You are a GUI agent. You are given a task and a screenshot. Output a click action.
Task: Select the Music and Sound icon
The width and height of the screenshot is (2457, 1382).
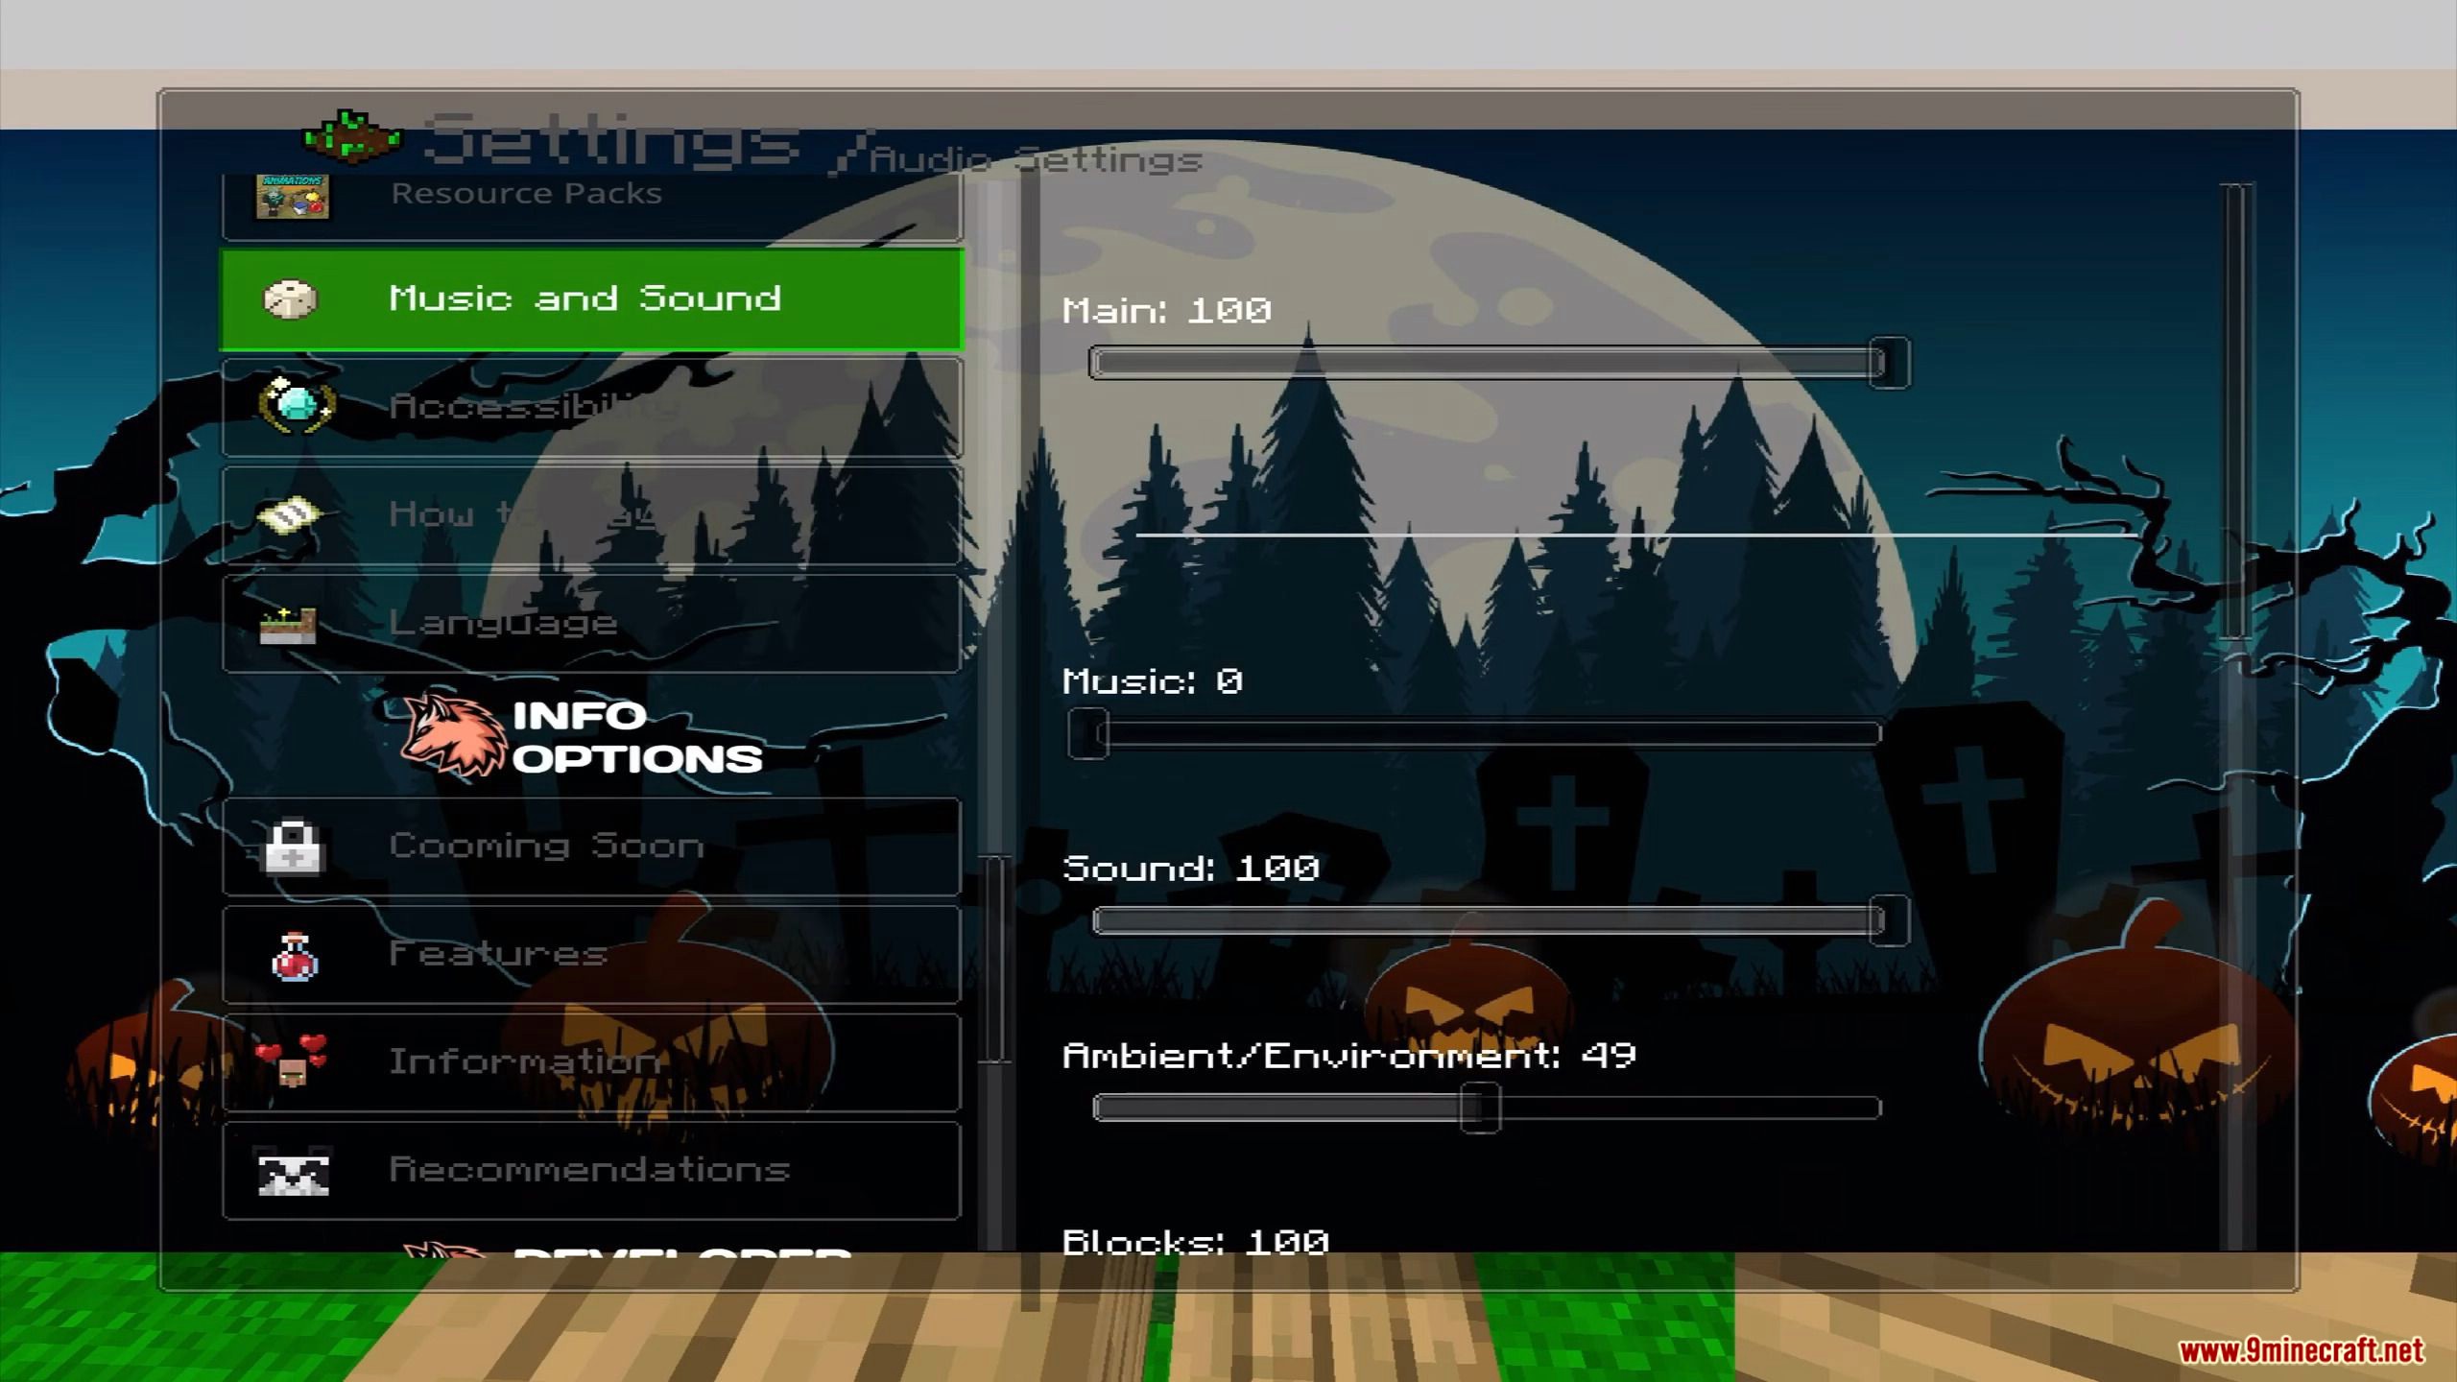coord(290,297)
